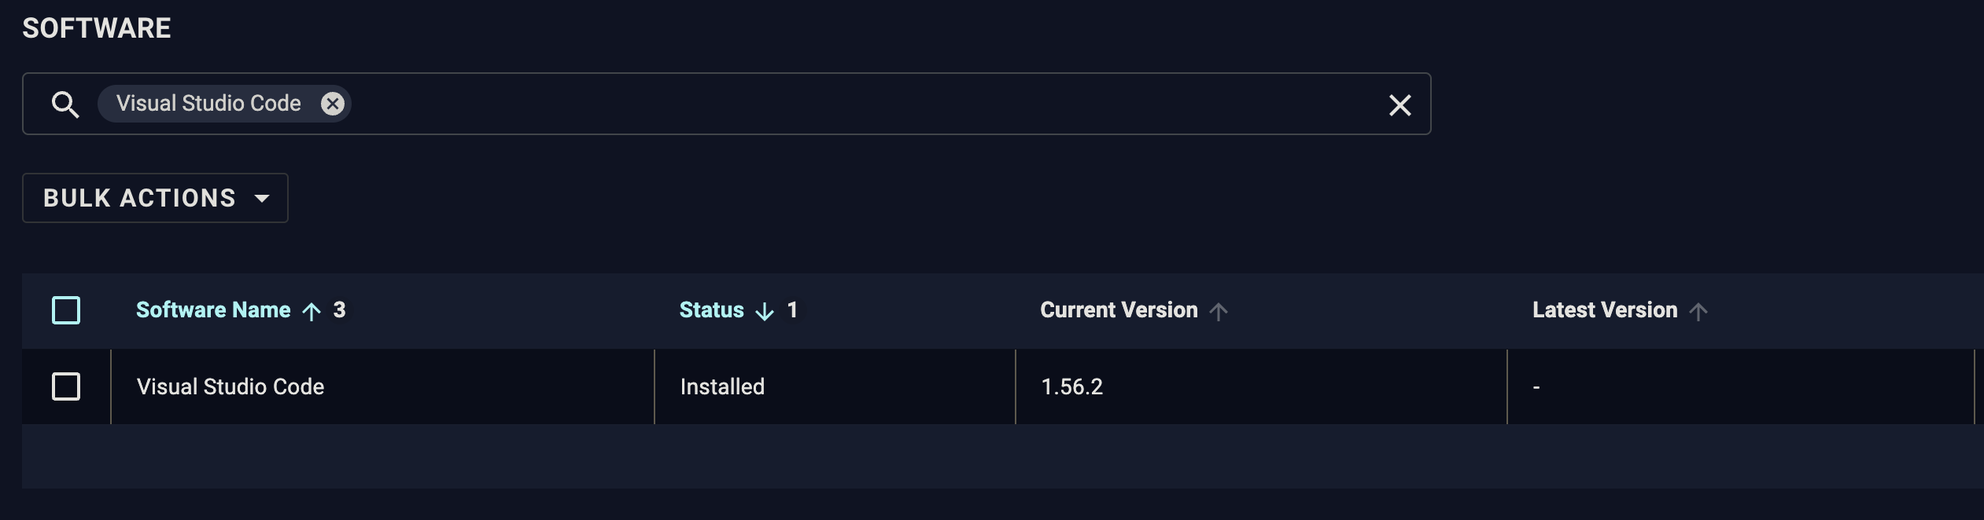This screenshot has height=520, width=1984.
Task: Open the Bulk Actions dropdown
Action: click(155, 198)
